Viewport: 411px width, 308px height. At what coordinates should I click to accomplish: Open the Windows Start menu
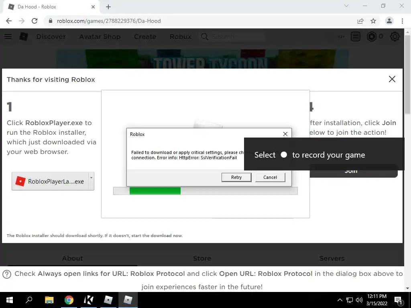[10, 300]
